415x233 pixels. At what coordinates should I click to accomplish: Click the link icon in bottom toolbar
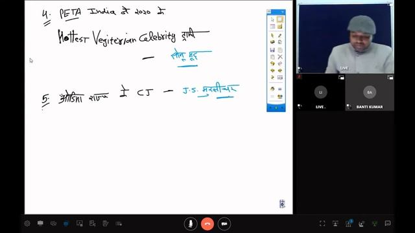pyautogui.click(x=53, y=223)
